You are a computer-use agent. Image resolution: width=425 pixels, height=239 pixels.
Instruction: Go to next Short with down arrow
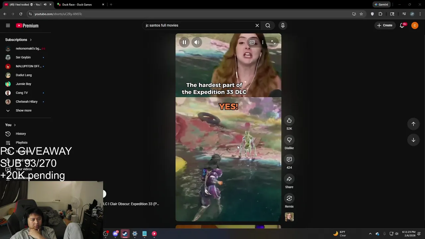click(413, 140)
